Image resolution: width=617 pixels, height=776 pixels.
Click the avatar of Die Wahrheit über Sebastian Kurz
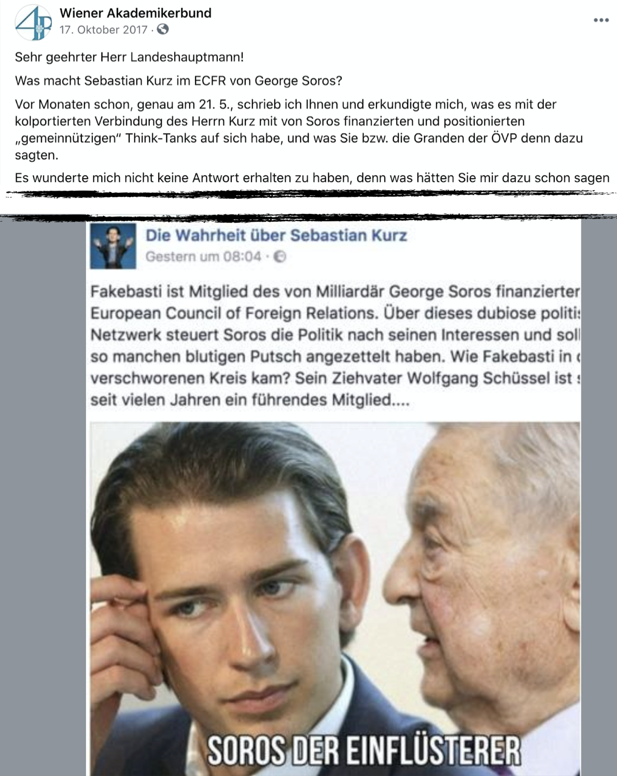pos(113,246)
